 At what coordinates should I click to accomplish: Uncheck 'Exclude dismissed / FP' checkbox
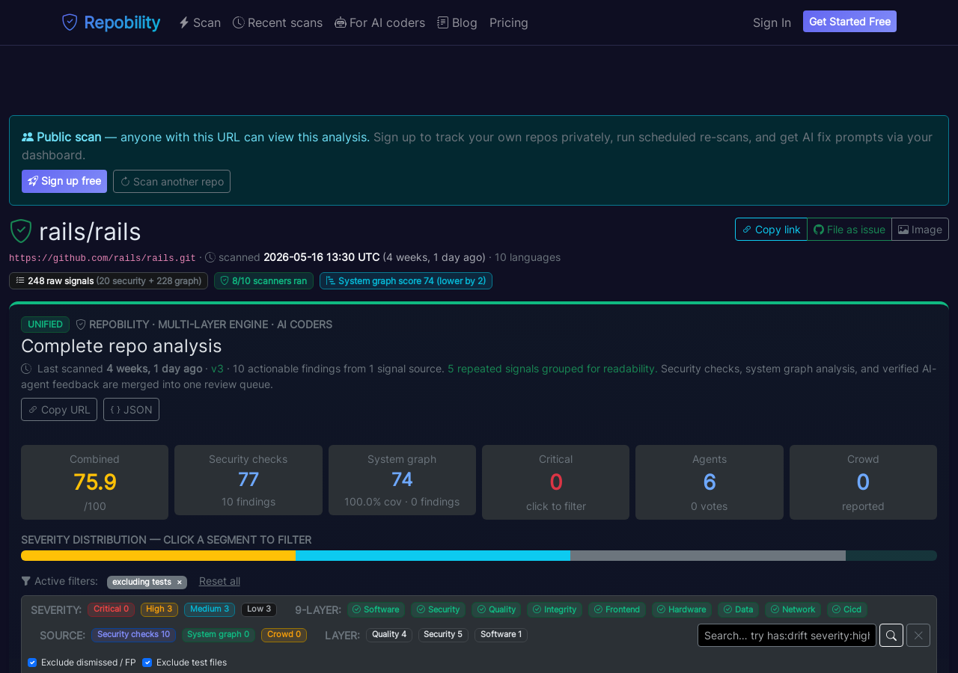pyautogui.click(x=32, y=663)
